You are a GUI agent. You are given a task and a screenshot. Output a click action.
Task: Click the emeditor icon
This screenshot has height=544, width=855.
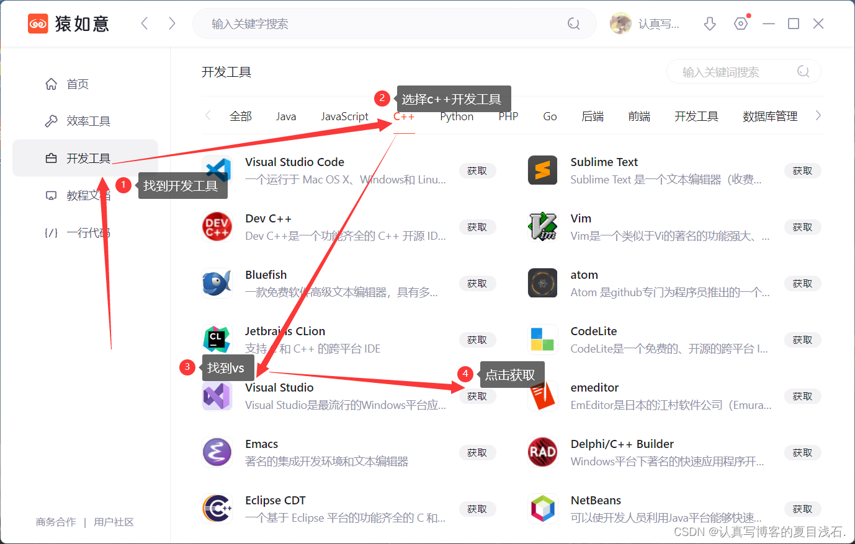coord(543,396)
